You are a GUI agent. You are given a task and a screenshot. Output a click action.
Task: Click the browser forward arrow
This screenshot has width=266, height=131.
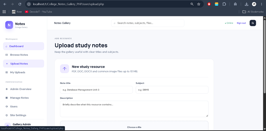12,4
